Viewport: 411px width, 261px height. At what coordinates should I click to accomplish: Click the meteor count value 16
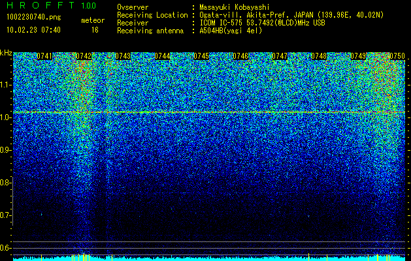[x=95, y=30]
